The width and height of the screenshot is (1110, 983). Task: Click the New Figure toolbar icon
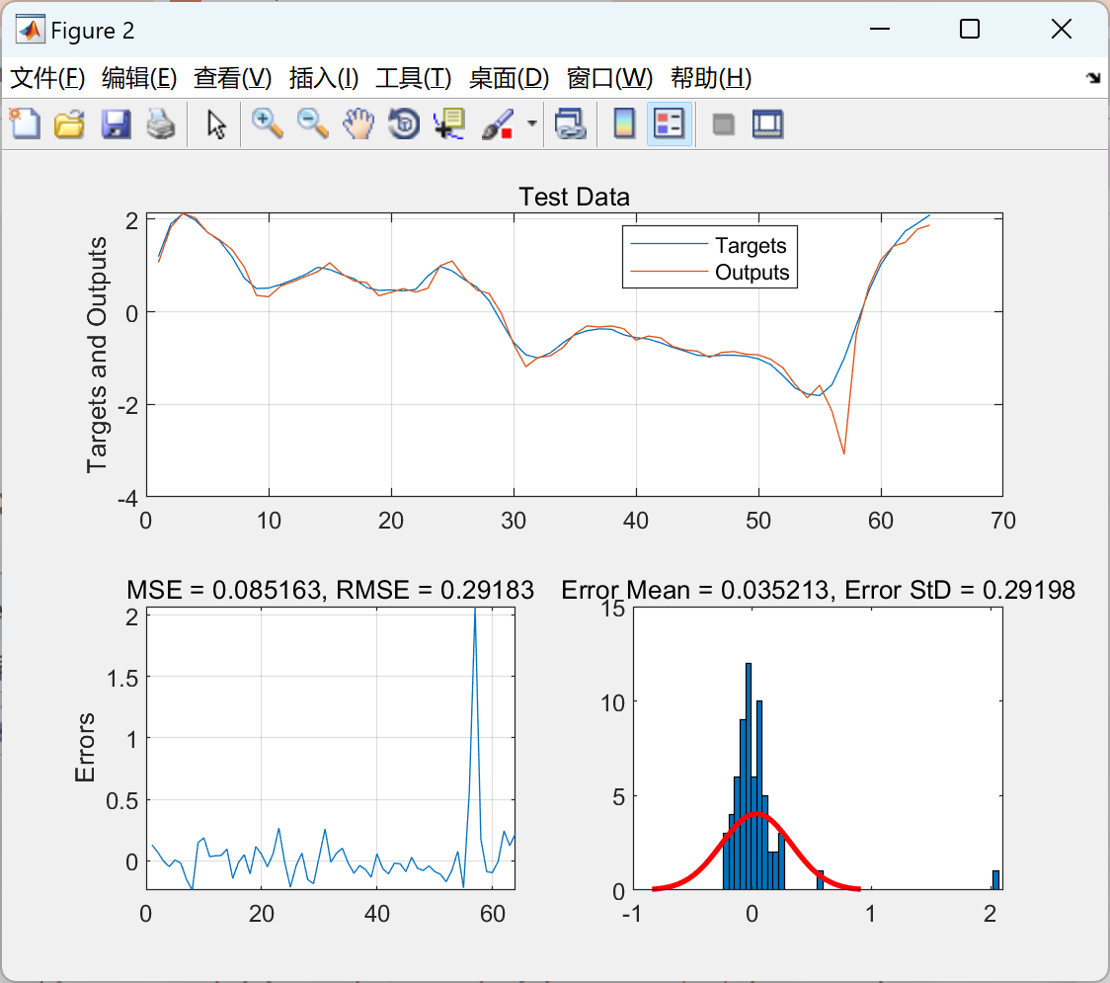[26, 123]
